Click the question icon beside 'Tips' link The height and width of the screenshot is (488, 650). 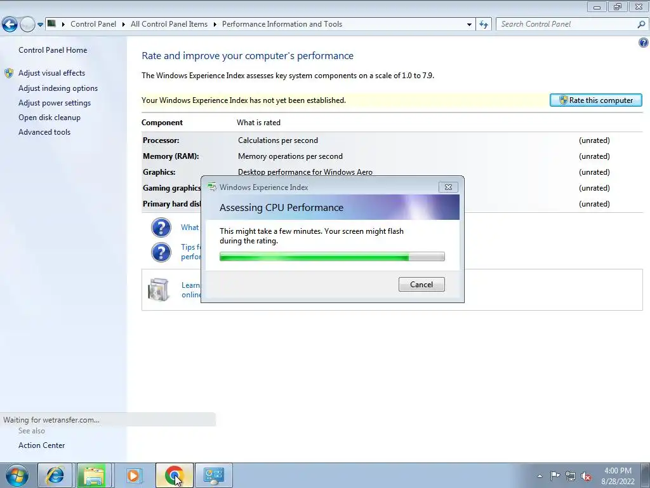pyautogui.click(x=161, y=252)
